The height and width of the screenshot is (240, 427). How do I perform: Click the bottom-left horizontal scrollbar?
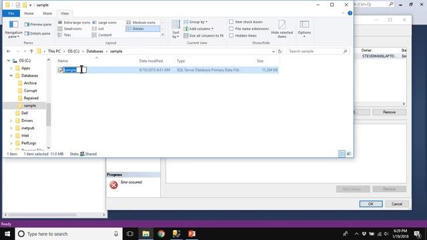42,215
